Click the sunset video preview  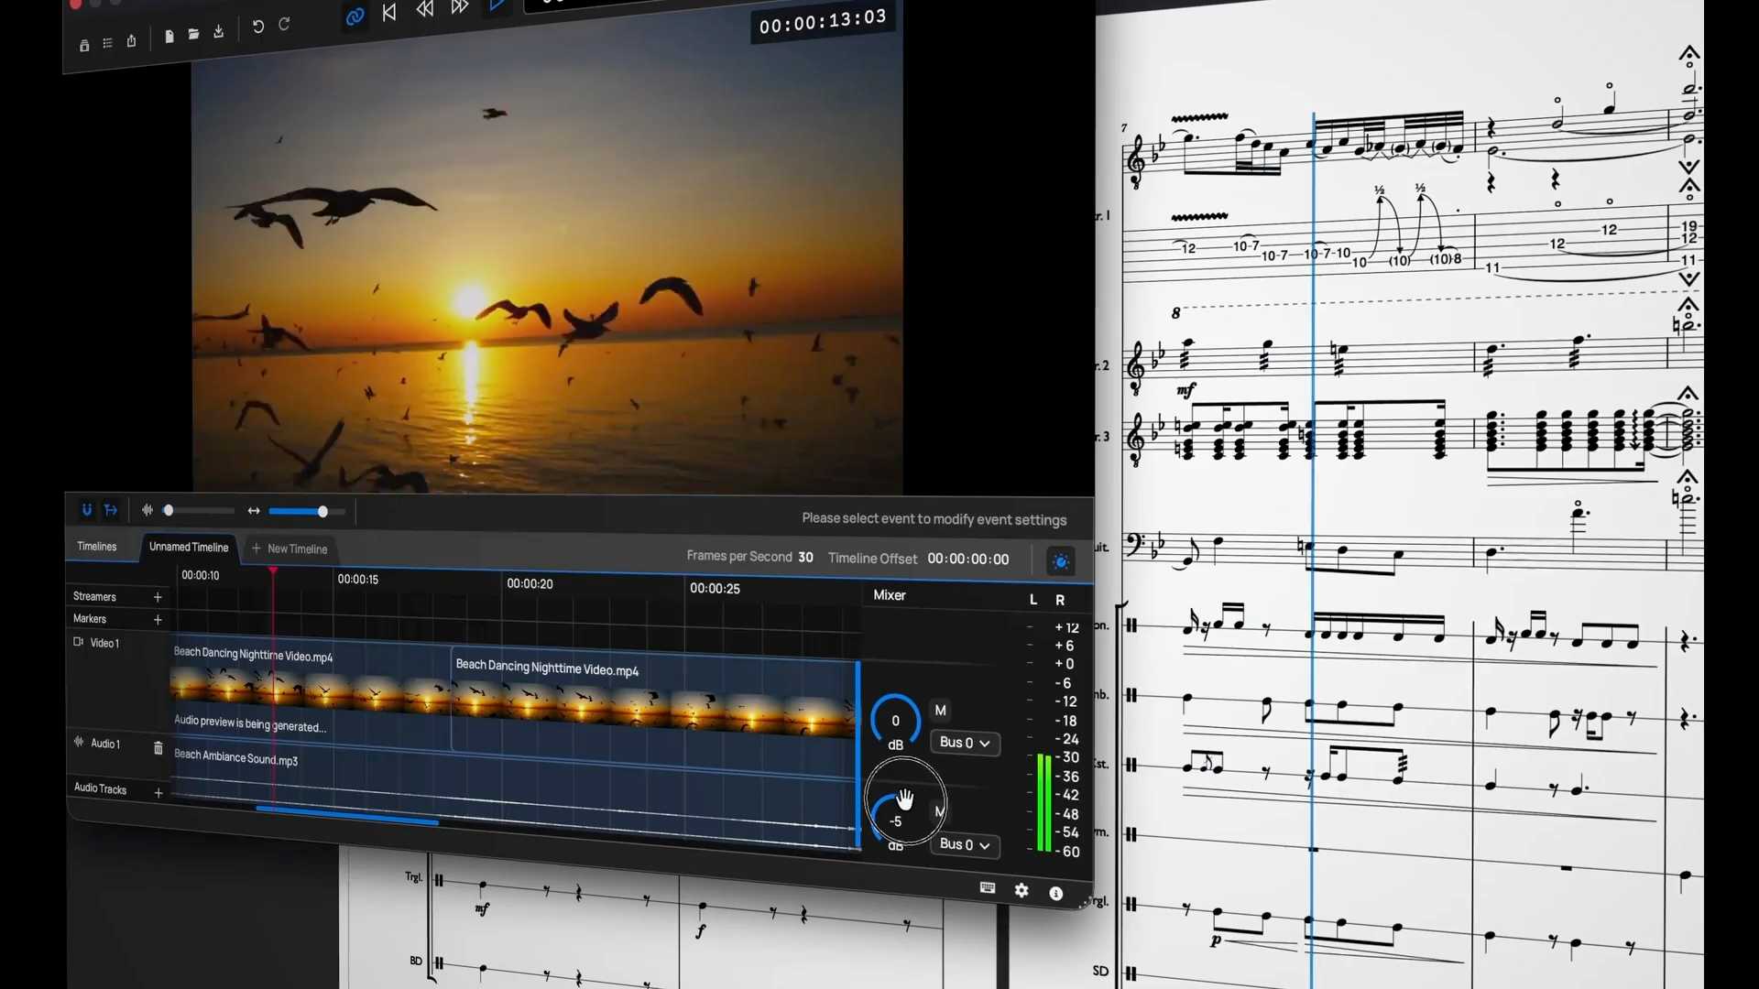point(547,264)
